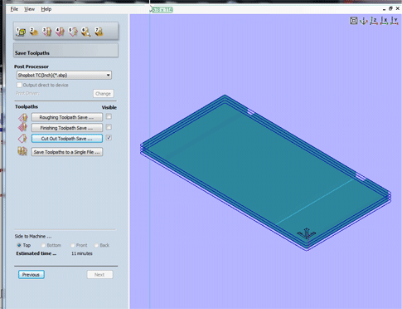Click the origin marker in 3D view
402x309 pixels.
(307, 233)
